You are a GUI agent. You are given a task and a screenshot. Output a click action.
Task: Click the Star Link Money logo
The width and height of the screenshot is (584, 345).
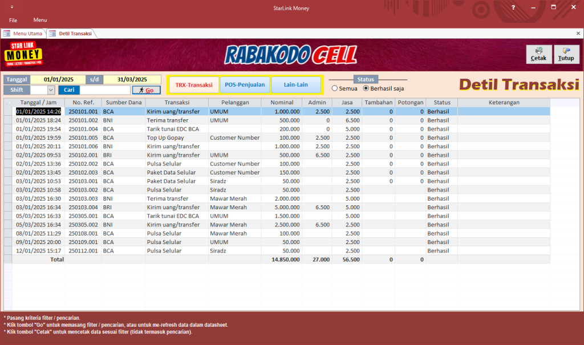(x=23, y=55)
